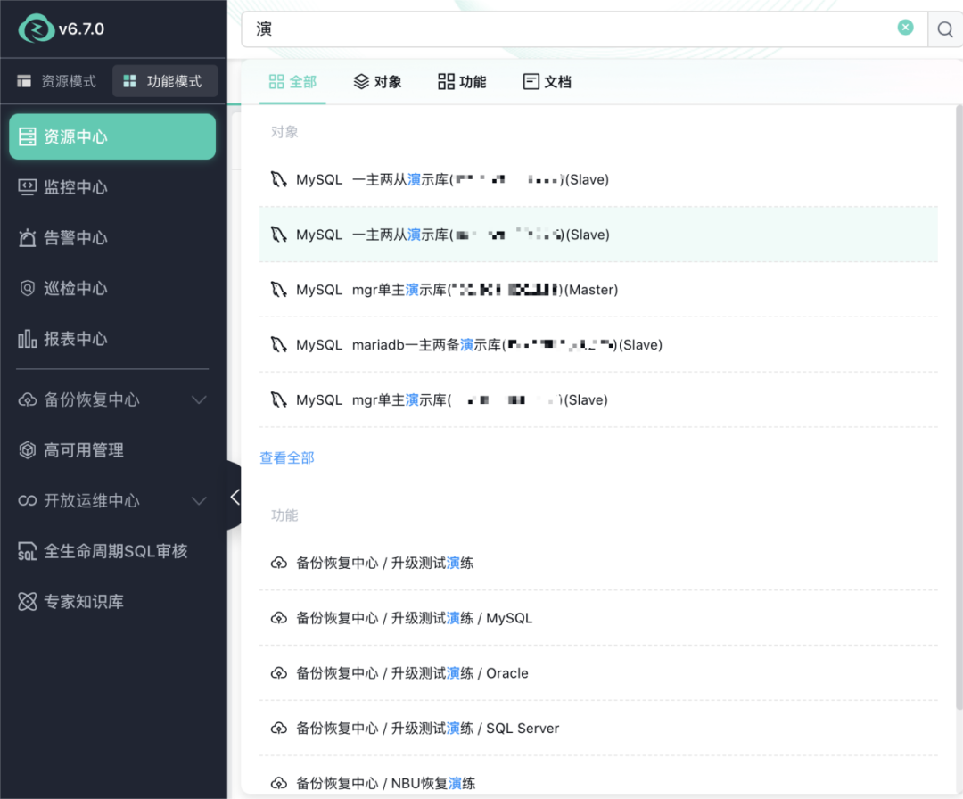Clear the search box text
Viewport: 963px width, 799px height.
click(905, 29)
